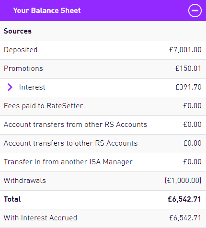Click the Sources section heading
206x228 pixels.
pyautogui.click(x=18, y=31)
